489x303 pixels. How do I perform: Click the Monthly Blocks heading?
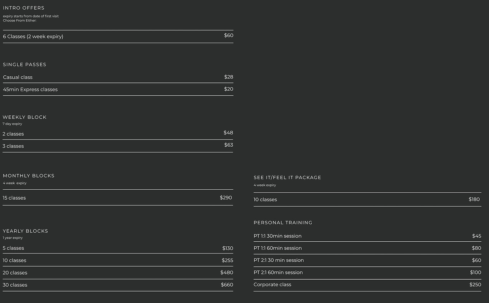click(29, 176)
